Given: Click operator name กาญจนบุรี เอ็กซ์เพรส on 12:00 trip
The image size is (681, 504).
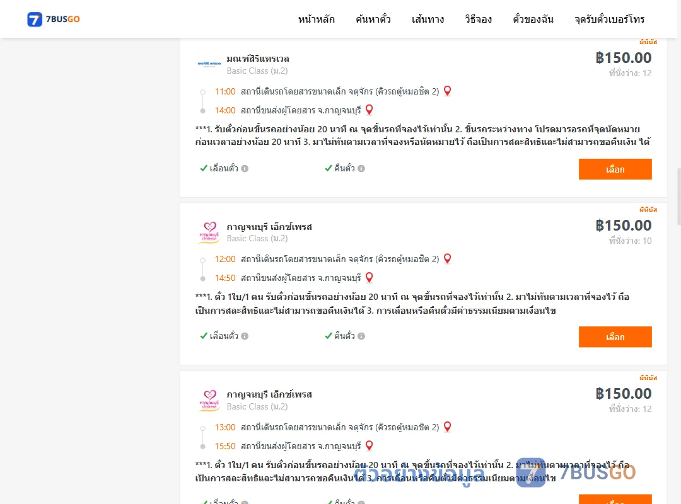Looking at the screenshot, I should click(x=269, y=227).
